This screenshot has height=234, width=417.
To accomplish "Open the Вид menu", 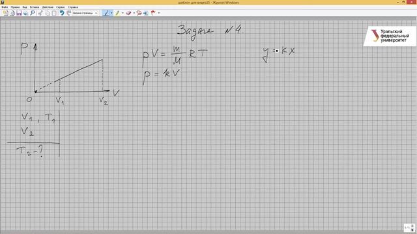I will 25,7.
